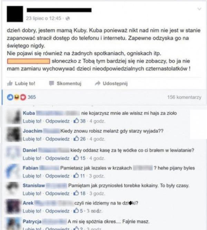This screenshot has width=207, height=230.
Task: Open the post options chevron menu
Action: point(199,9)
